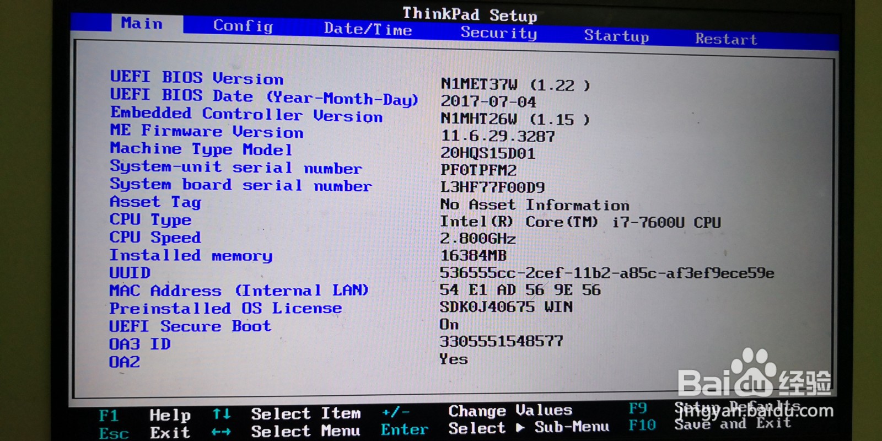Click the F9 Setup Defaults hint
882x441 pixels.
(715, 408)
